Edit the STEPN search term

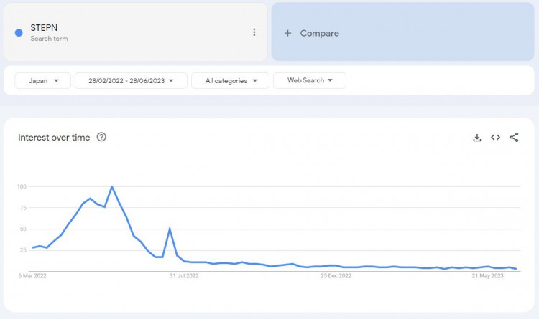click(44, 28)
